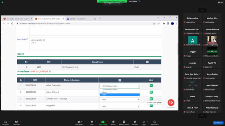Click the Dela Anjelina participant tile
Image resolution: width=225 pixels, height=126 pixels.
[x=193, y=19]
